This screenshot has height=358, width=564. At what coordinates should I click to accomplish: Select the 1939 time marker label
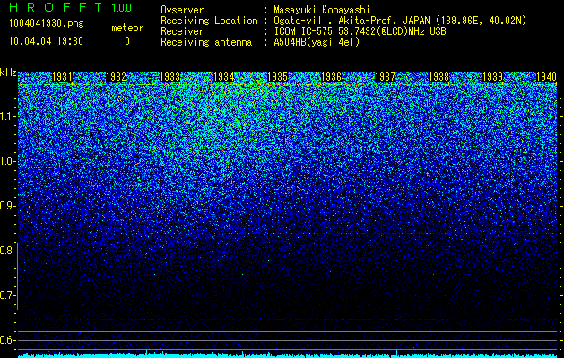[x=492, y=77]
